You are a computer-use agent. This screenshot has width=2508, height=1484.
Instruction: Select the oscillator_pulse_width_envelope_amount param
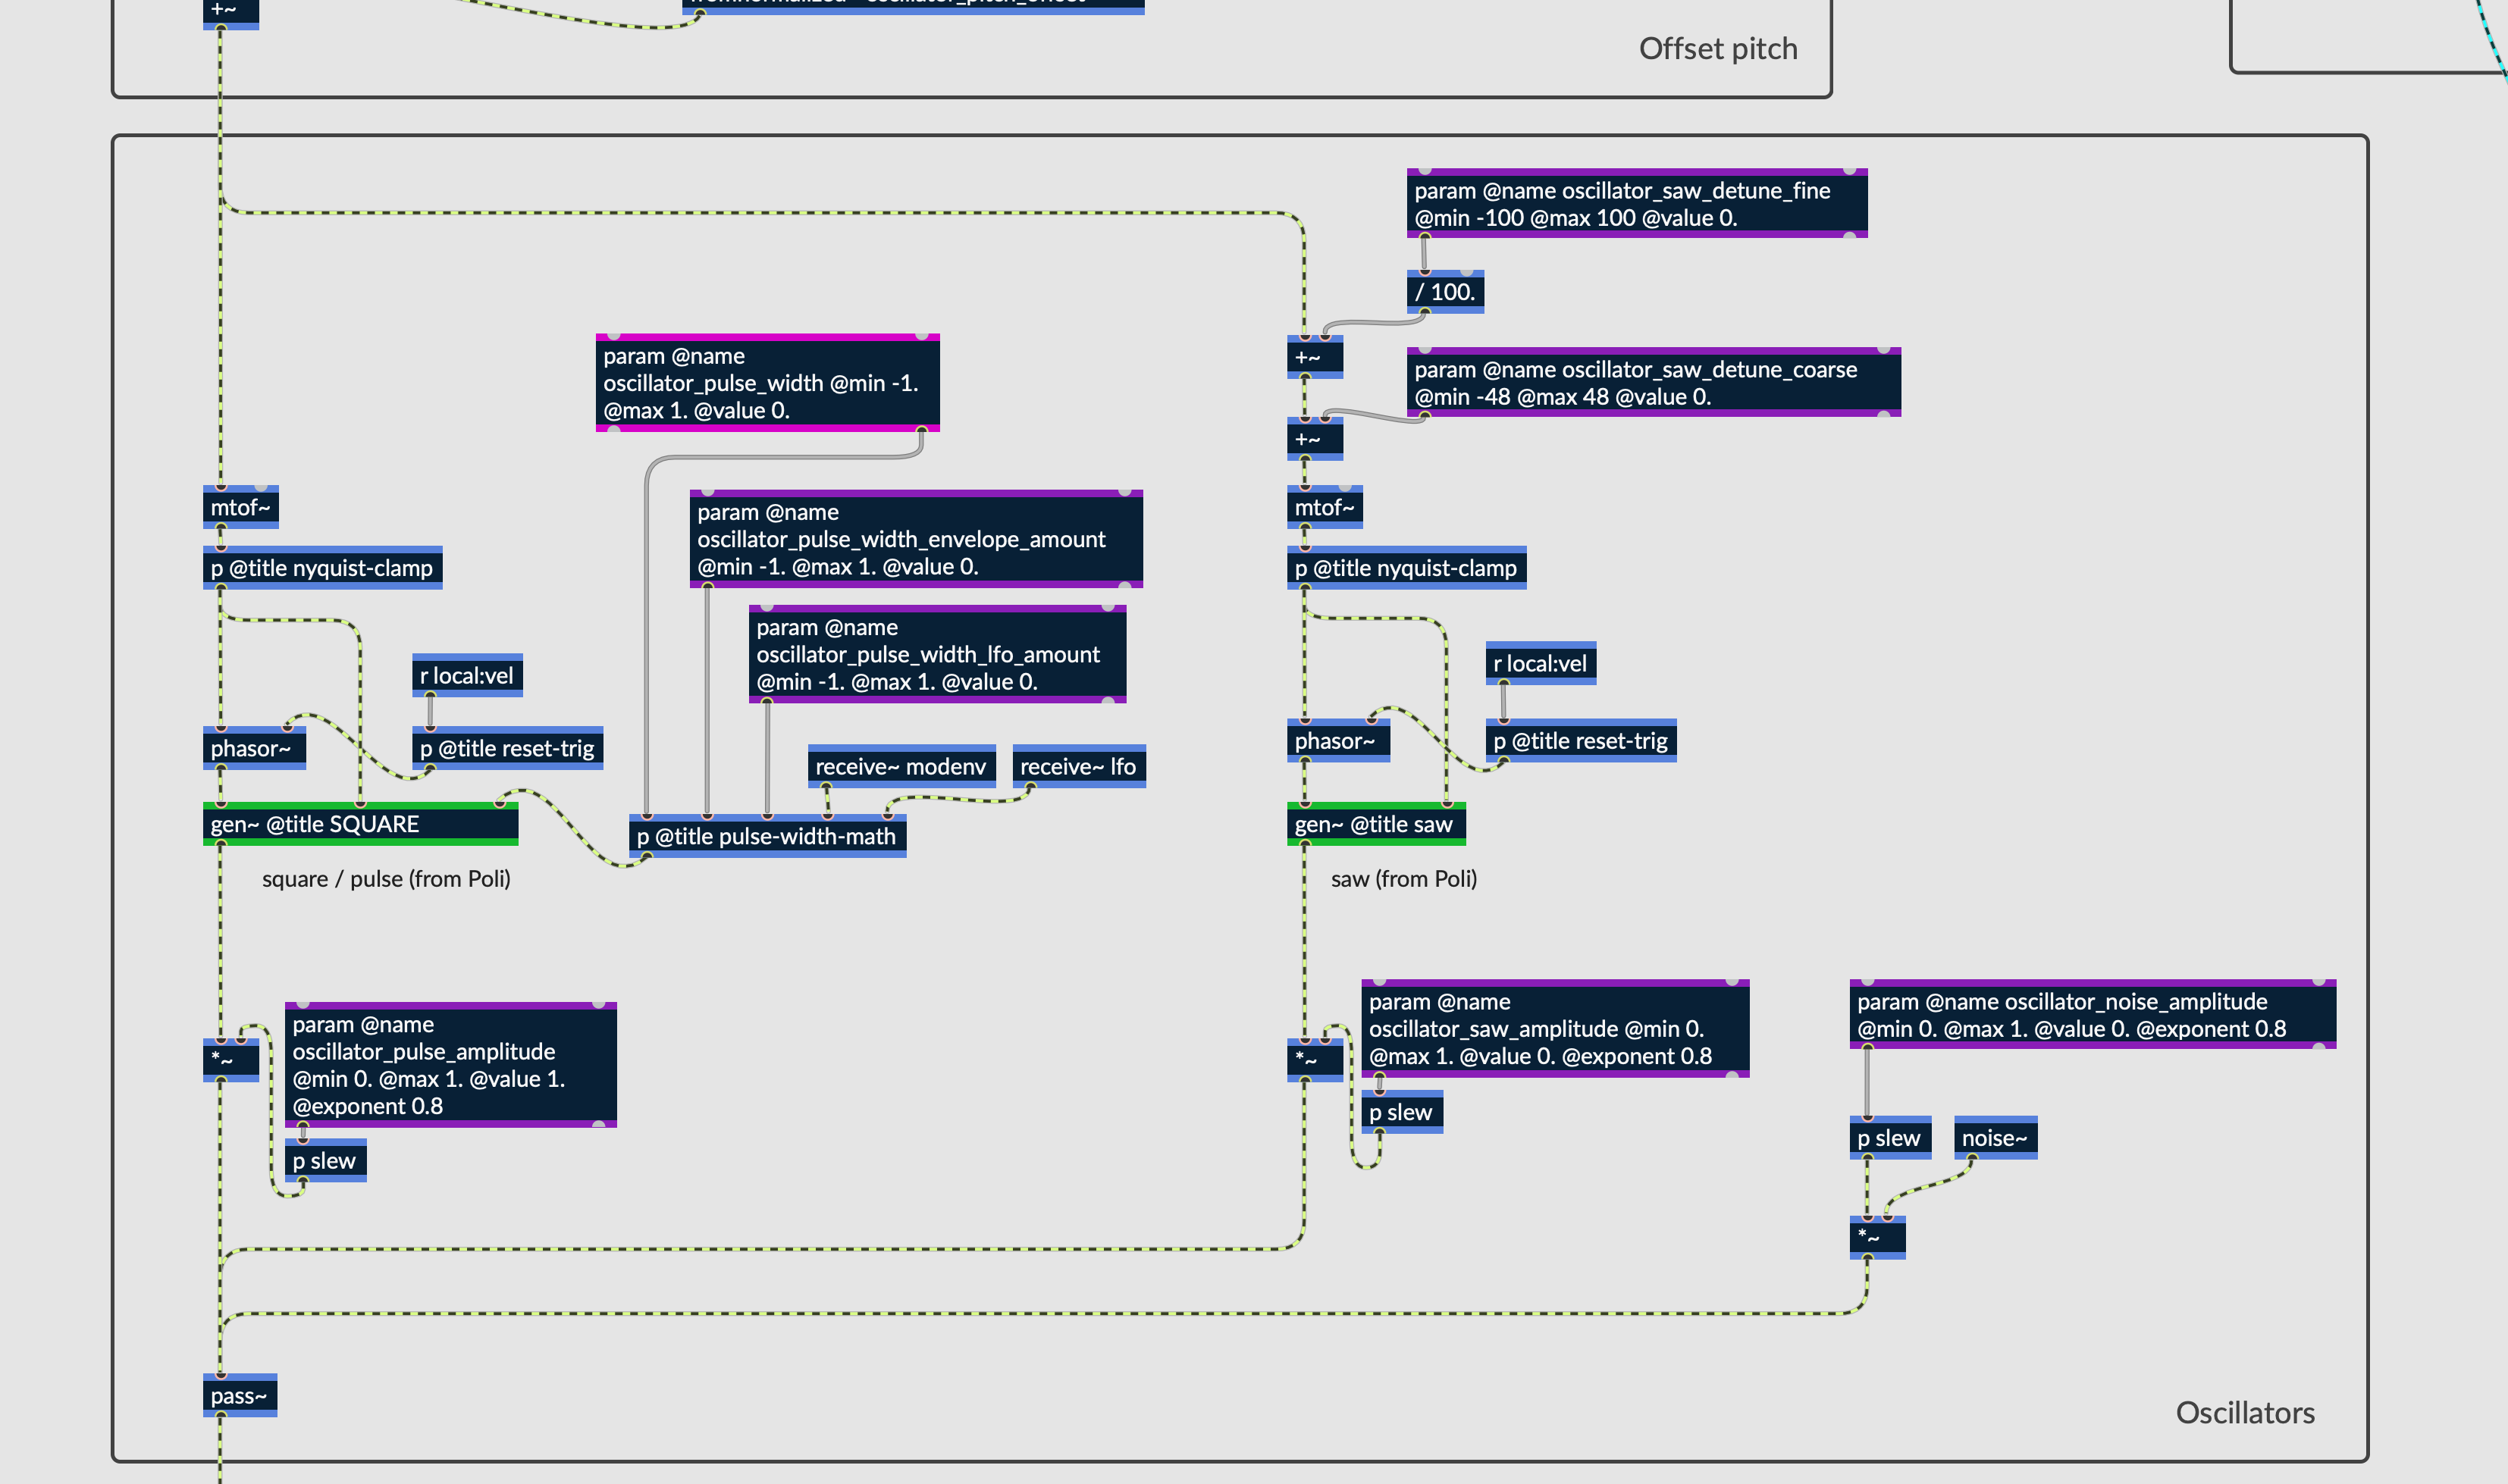[x=915, y=539]
